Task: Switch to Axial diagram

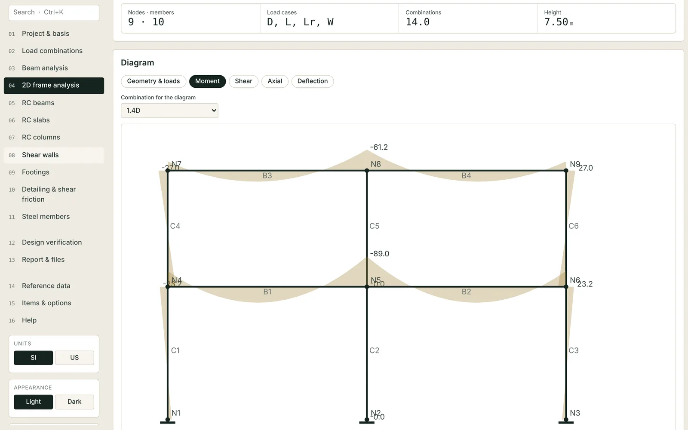Action: [275, 81]
